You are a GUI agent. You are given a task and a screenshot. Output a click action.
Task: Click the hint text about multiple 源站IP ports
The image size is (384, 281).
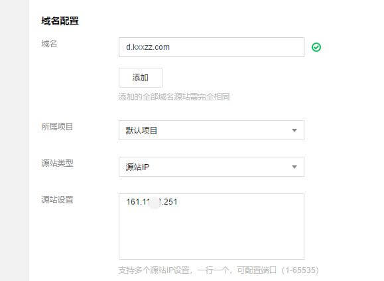click(x=218, y=270)
